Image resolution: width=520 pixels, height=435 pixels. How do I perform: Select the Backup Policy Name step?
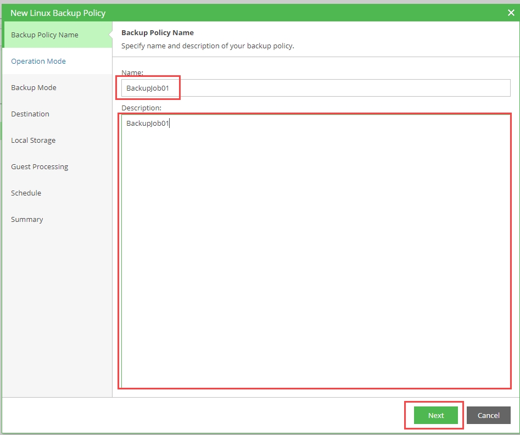click(44, 35)
